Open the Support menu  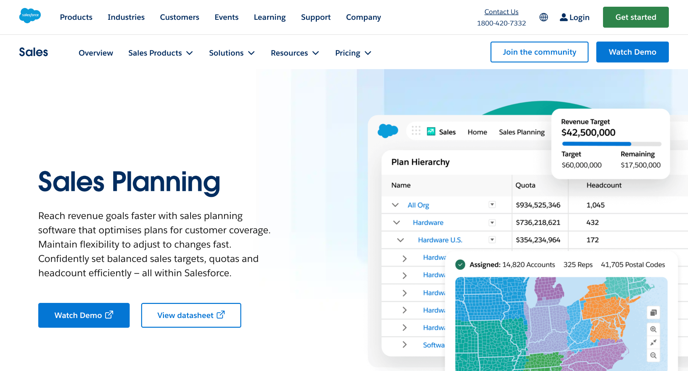click(316, 17)
